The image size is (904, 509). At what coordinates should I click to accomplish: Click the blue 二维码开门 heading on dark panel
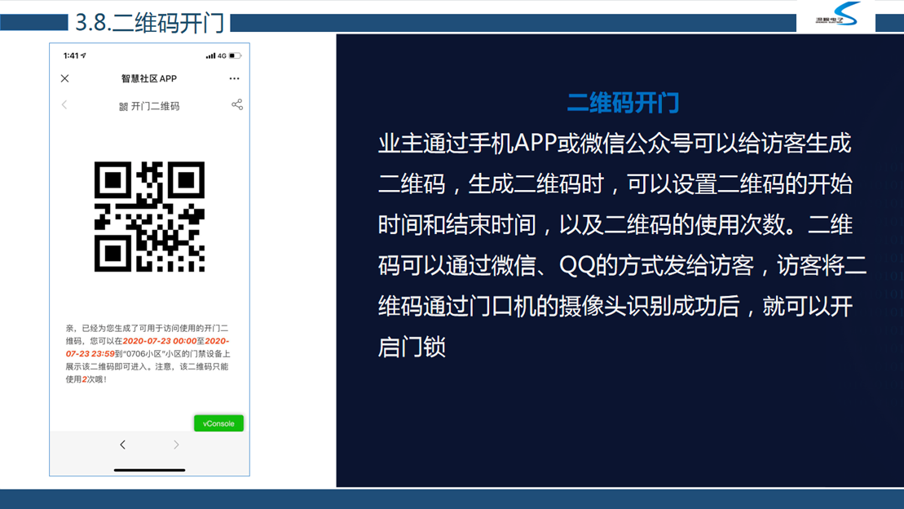[x=623, y=103]
